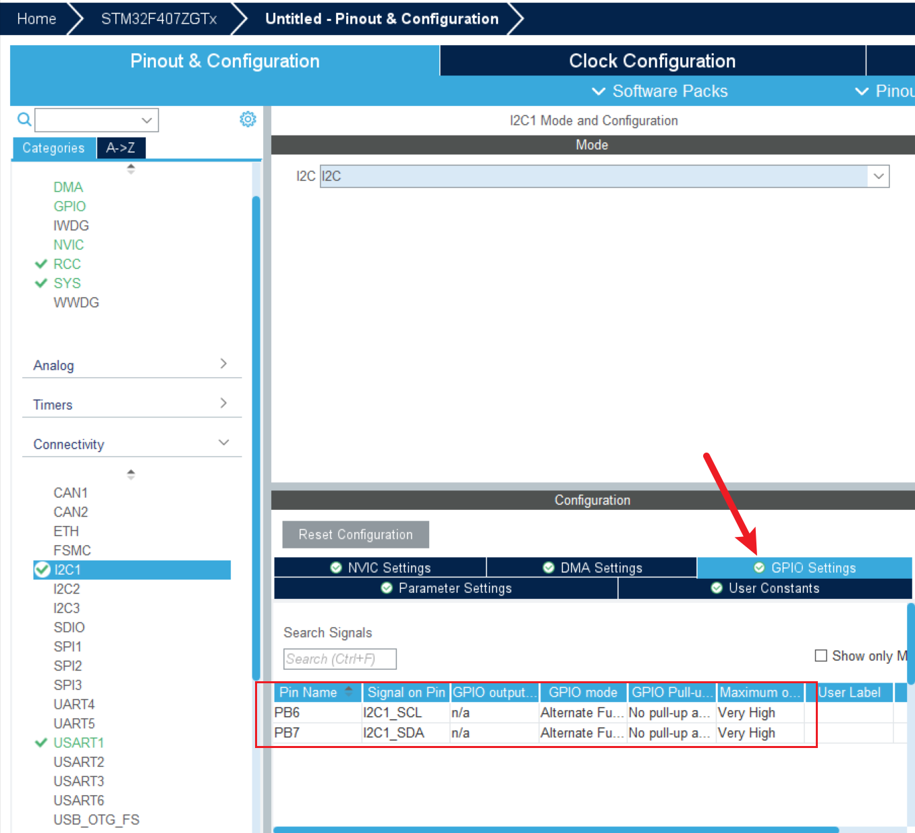Select CAN1 peripheral

point(71,493)
